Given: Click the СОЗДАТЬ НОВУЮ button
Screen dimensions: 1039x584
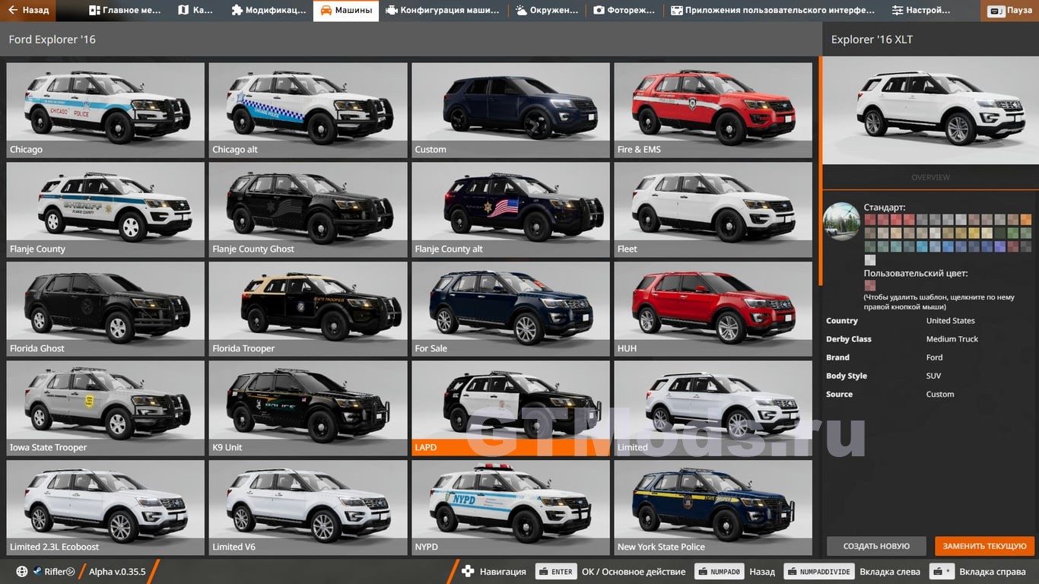Looking at the screenshot, I should click(x=876, y=546).
